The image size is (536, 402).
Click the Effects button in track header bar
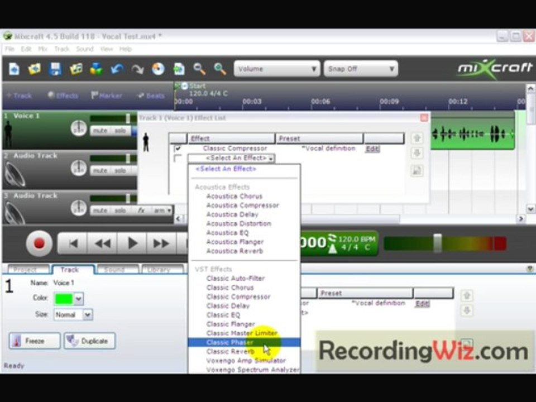(63, 95)
